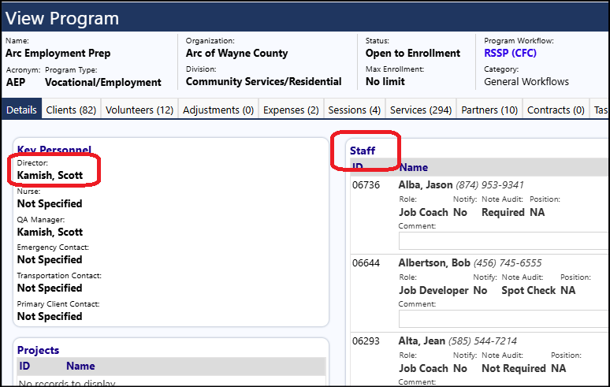
Task: Open the Sessions (4) tab
Action: [355, 110]
